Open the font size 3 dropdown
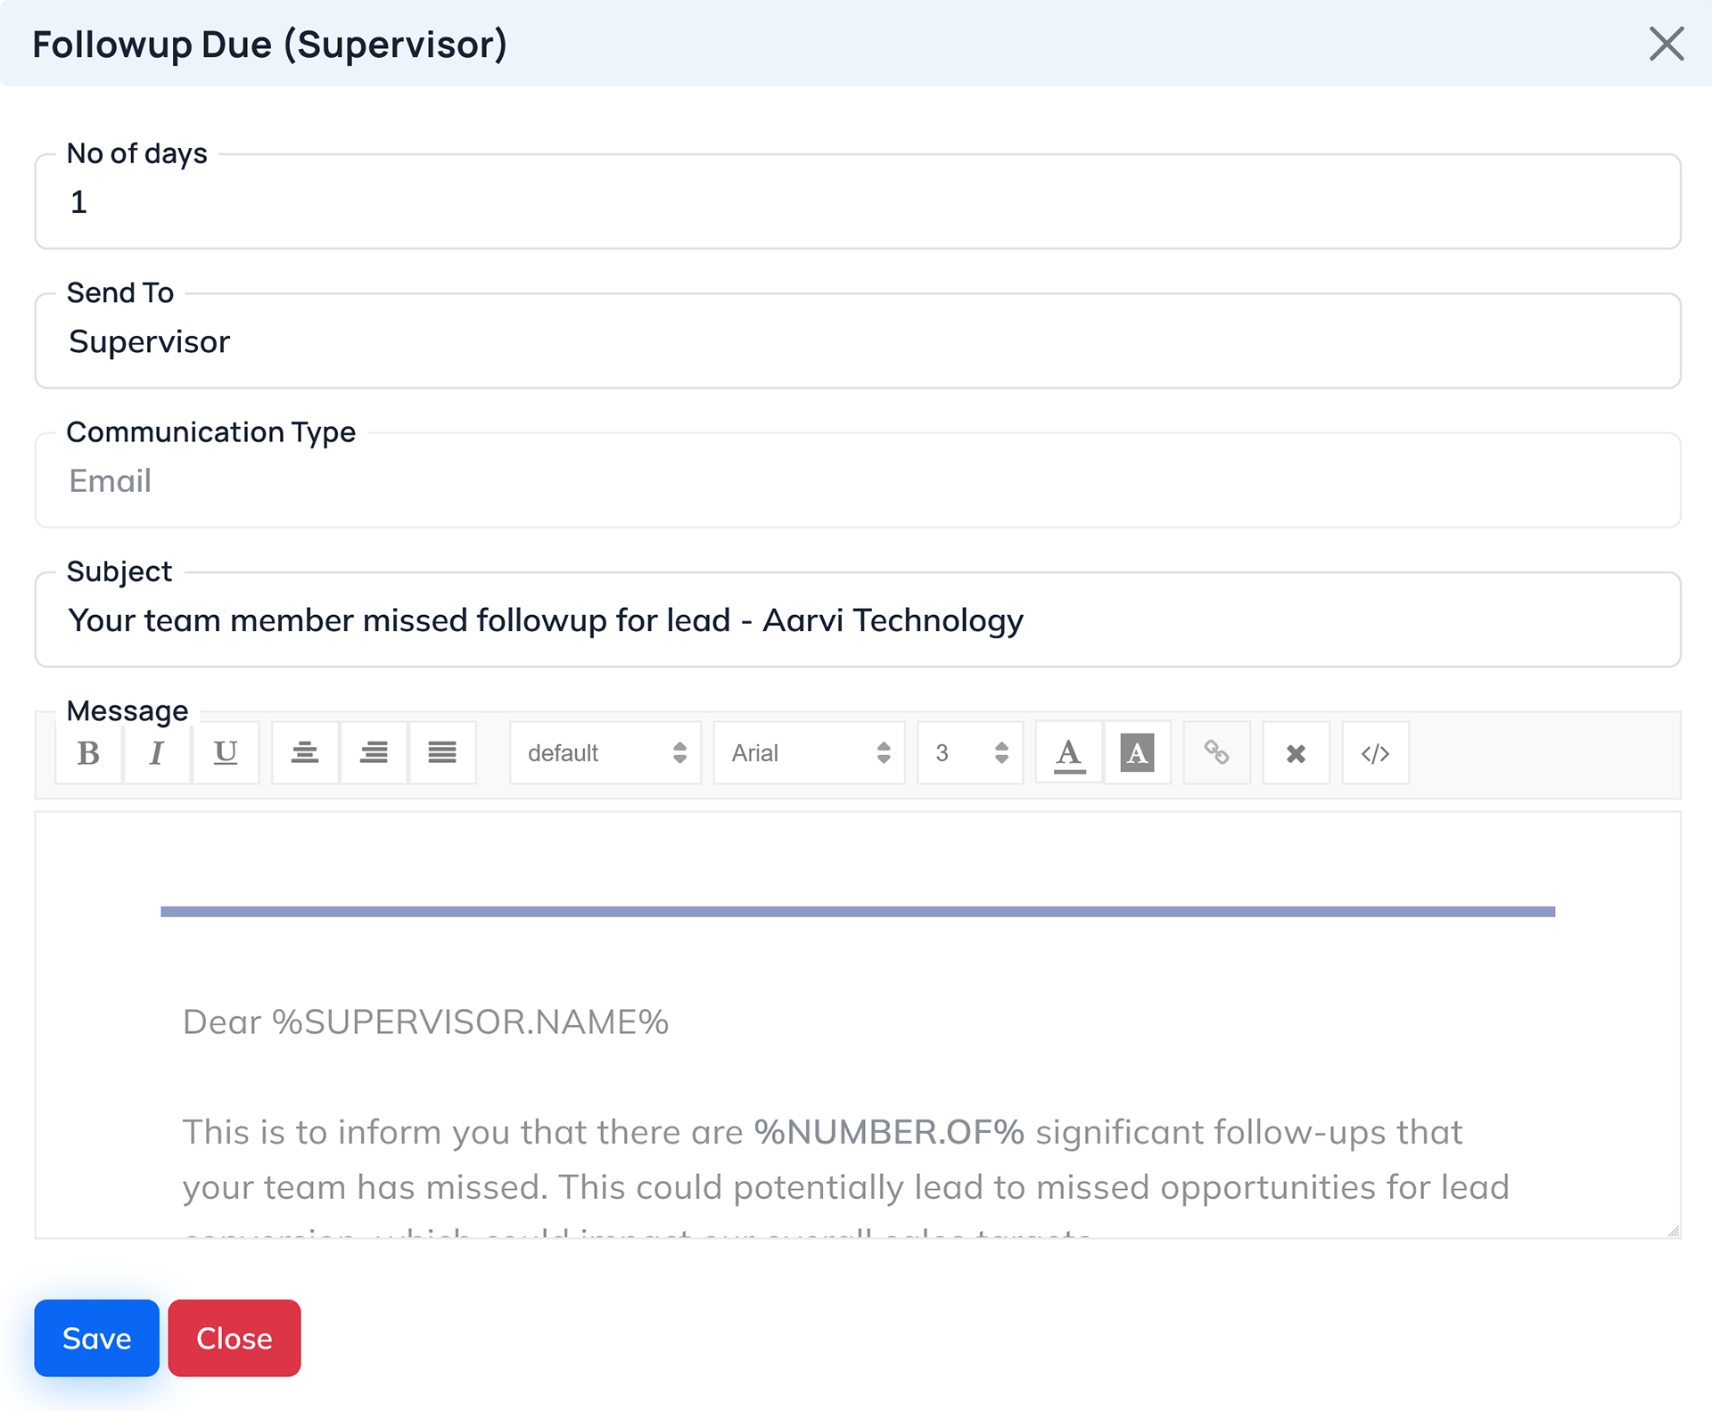The width and height of the screenshot is (1712, 1411). (970, 753)
